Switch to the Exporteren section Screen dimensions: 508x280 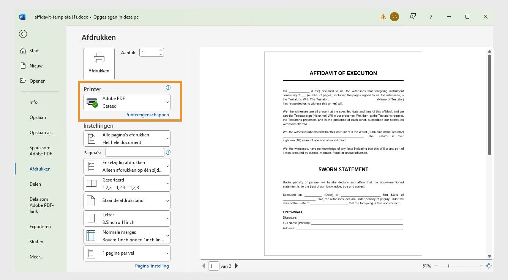click(40, 226)
